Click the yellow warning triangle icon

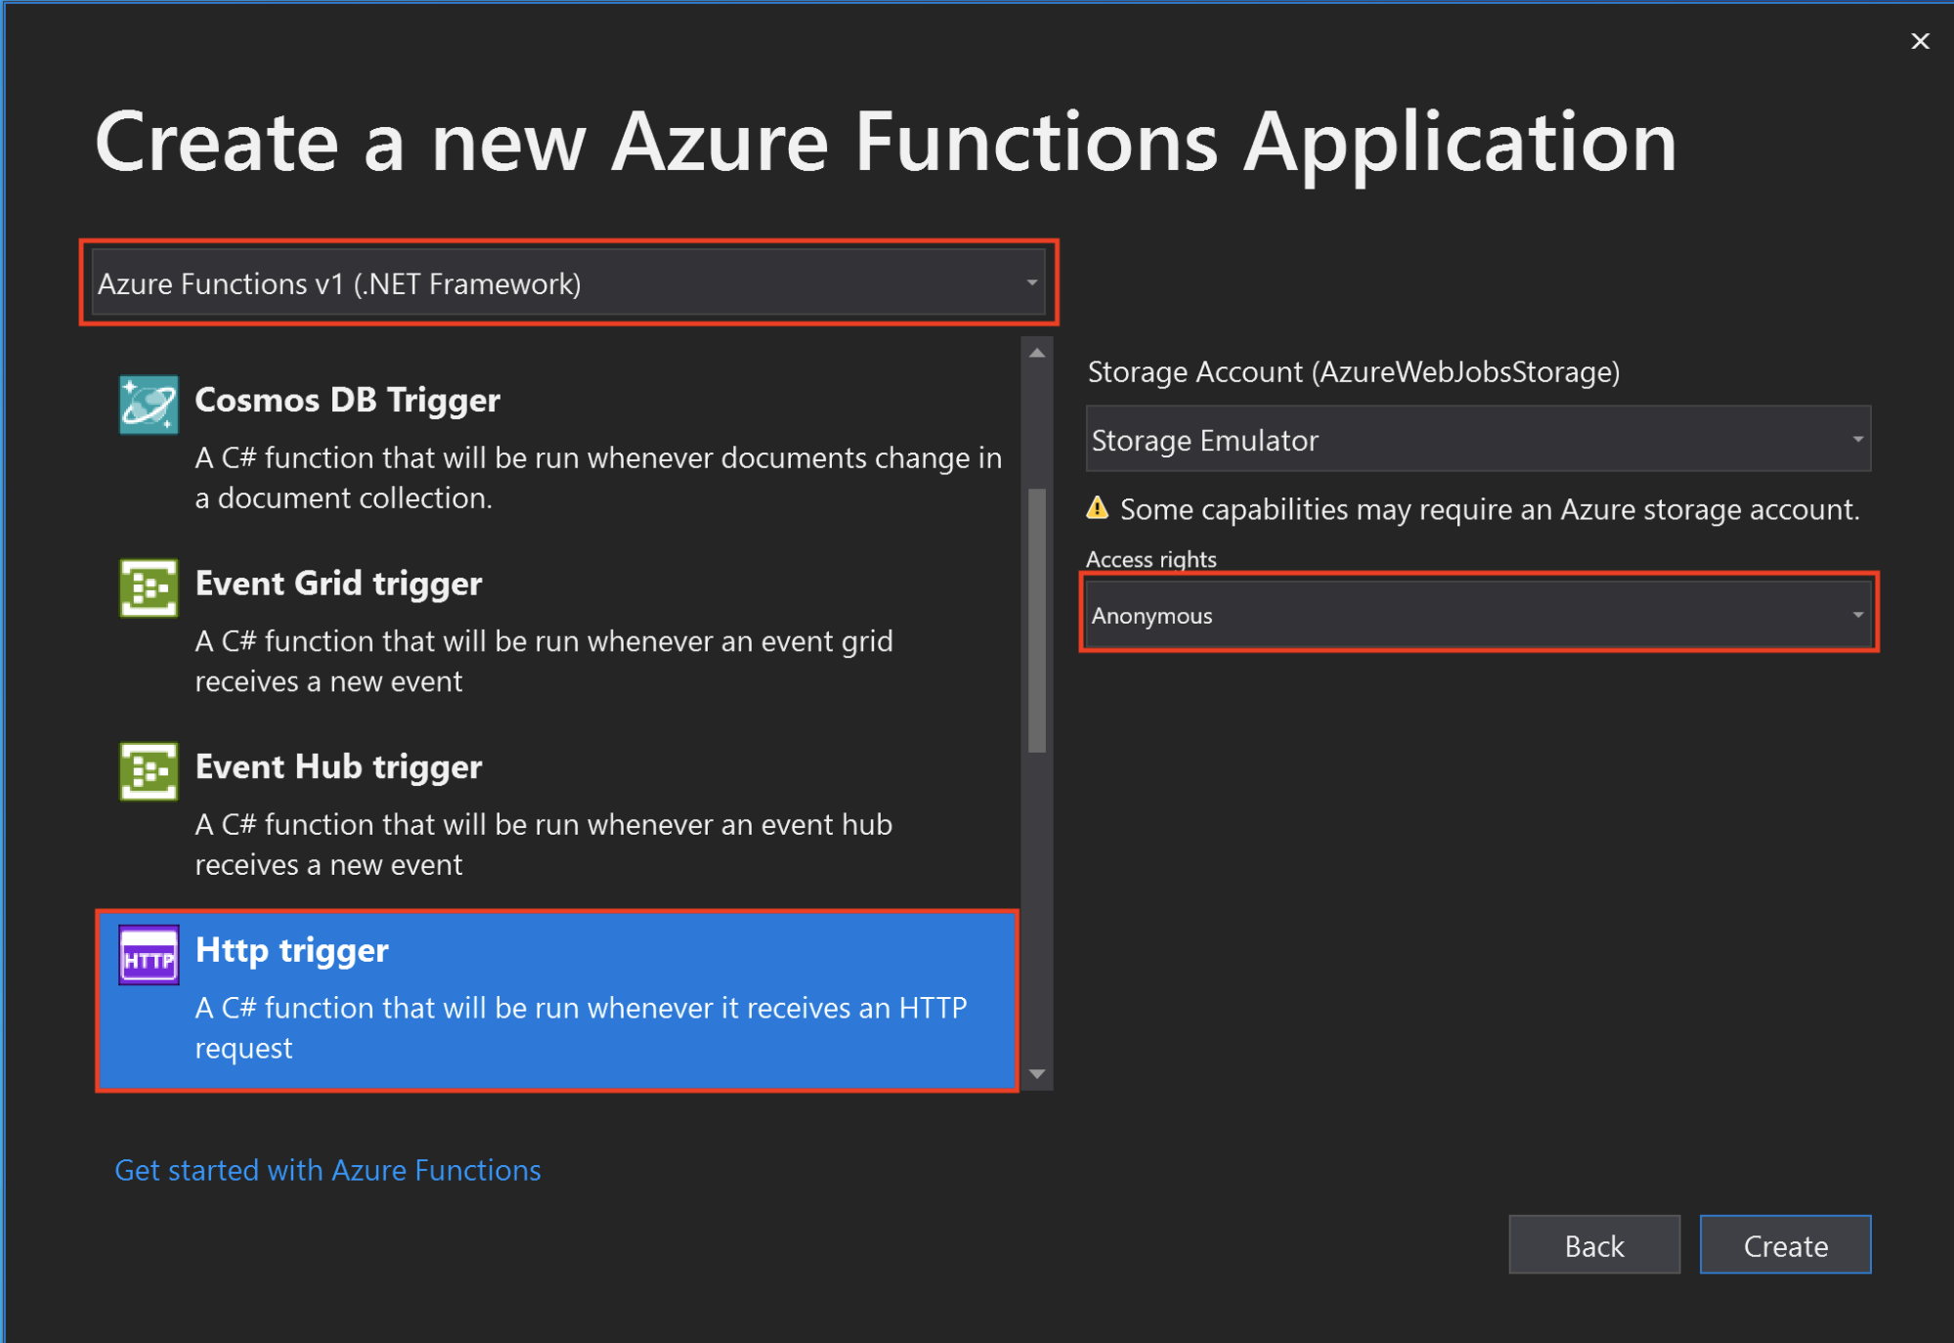coord(1098,508)
